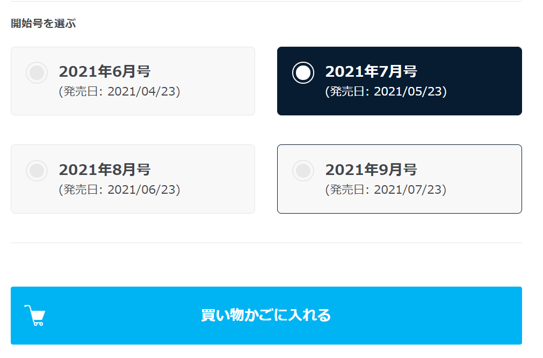Click the 2021年9月号 issue title
Viewport: 543px width, 358px height.
[x=371, y=170]
